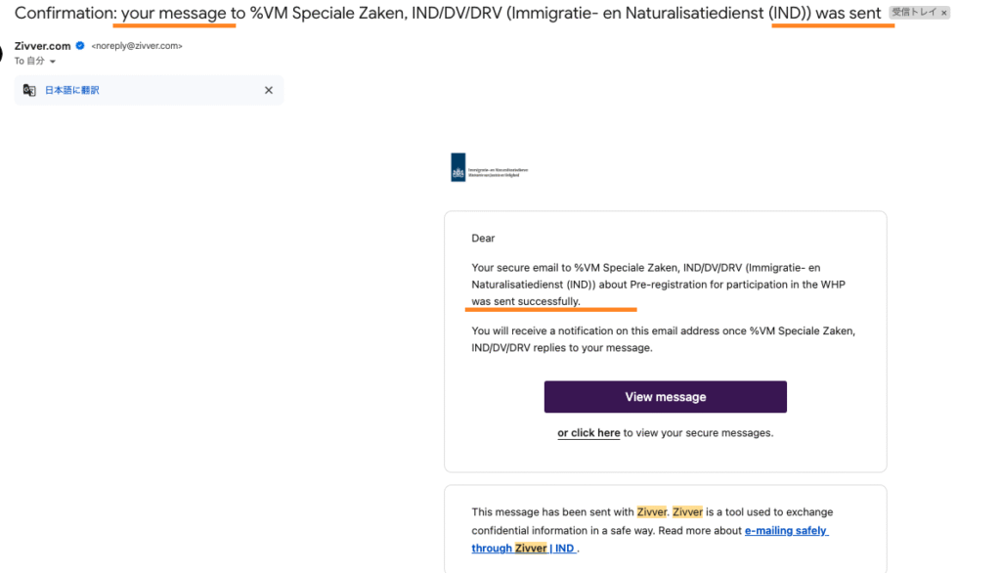
Task: Click the noreply@zivver.com sender address
Action: point(137,46)
